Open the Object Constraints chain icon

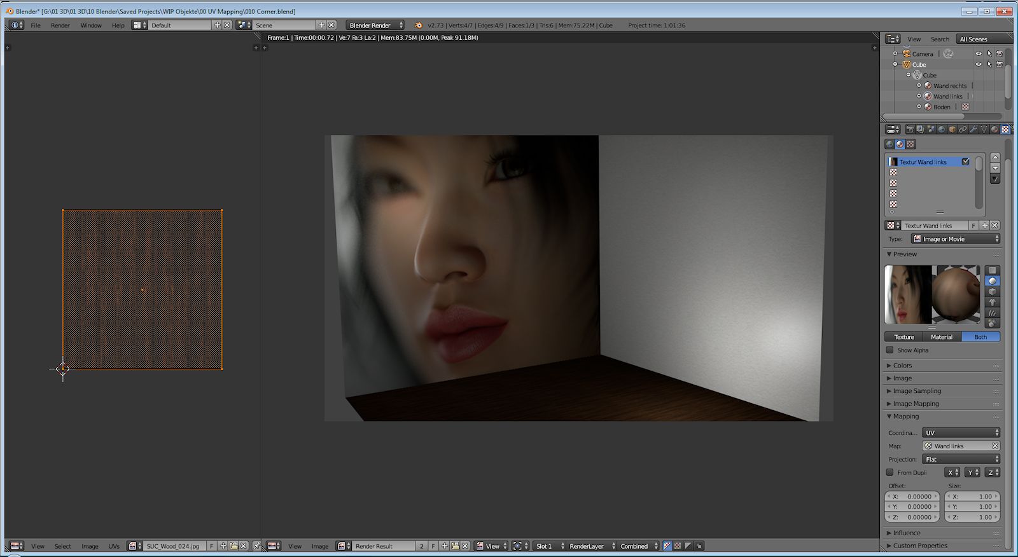click(963, 129)
